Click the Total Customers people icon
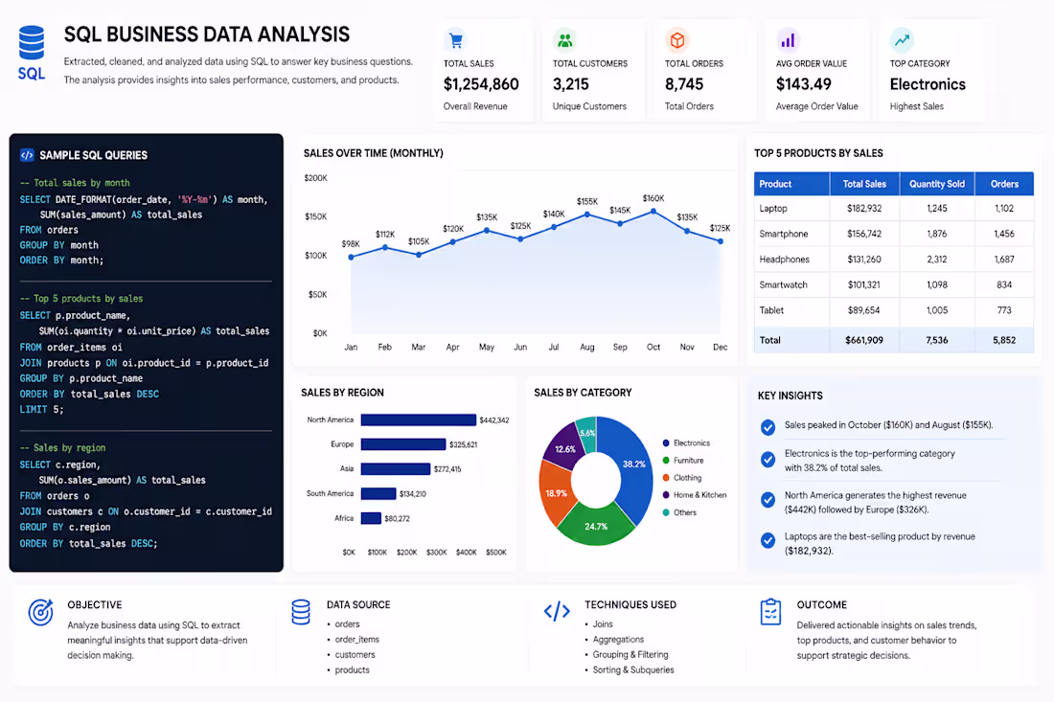 pyautogui.click(x=564, y=40)
